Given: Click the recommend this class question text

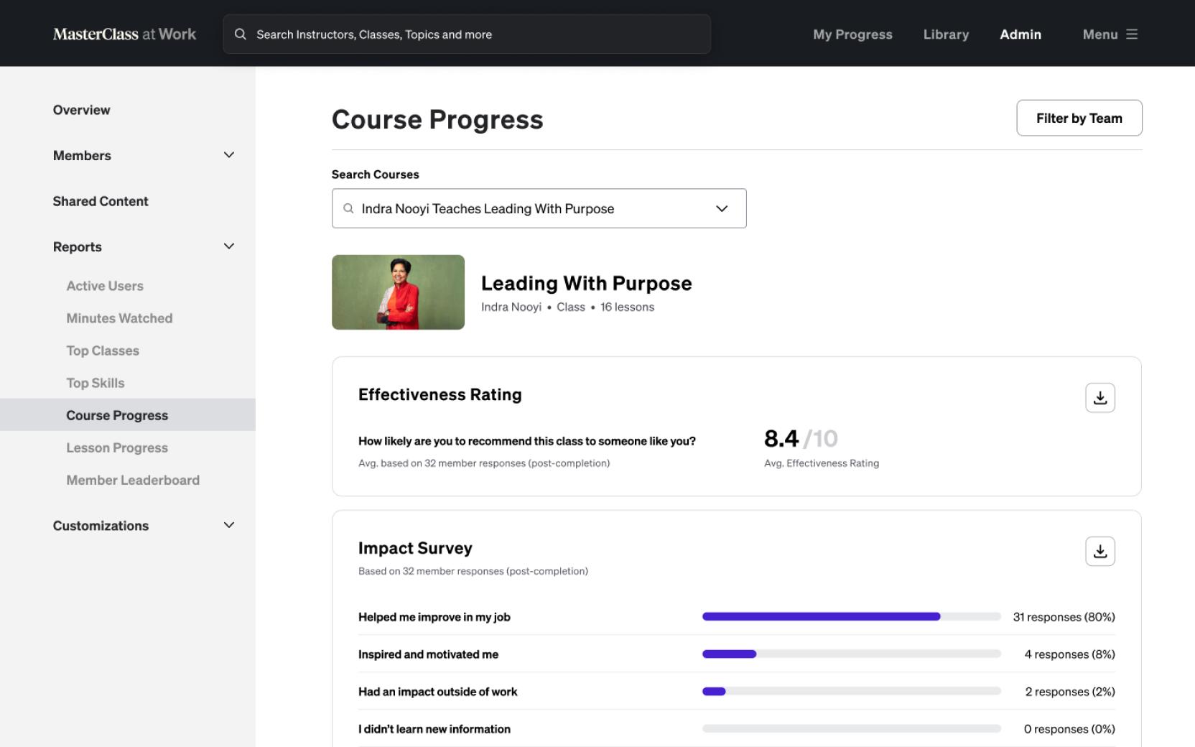Looking at the screenshot, I should tap(527, 441).
